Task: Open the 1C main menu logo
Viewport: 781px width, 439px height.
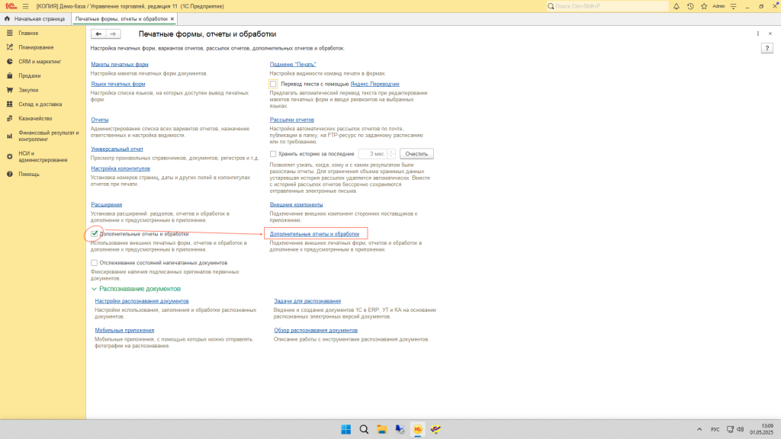Action: 11,6
